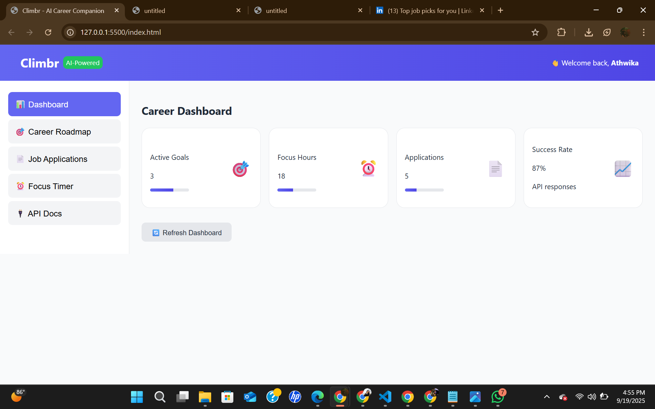Open the Chrome three-dot menu
The width and height of the screenshot is (655, 409).
643,32
